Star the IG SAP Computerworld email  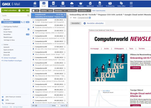(65, 20)
